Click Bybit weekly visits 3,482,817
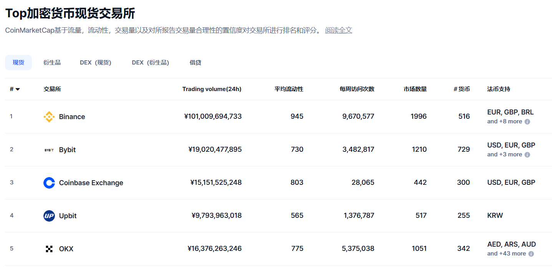Screen dimensions: 552x267 pos(358,149)
